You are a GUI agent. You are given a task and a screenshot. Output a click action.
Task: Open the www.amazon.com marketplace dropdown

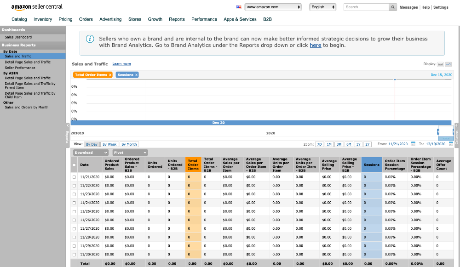273,7
